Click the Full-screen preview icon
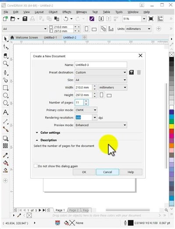175x229 pixels. [x=151, y=19]
